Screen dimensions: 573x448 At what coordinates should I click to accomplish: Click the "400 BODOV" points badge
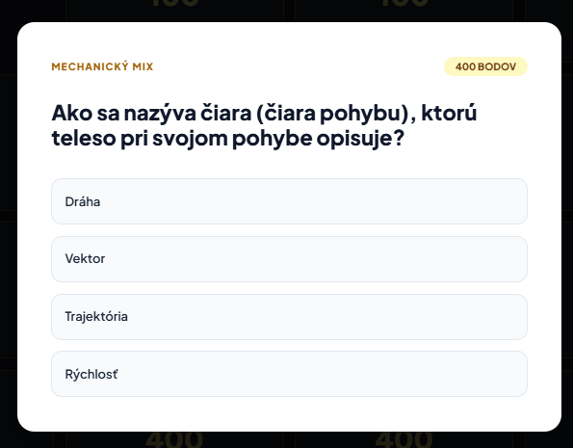tap(485, 66)
